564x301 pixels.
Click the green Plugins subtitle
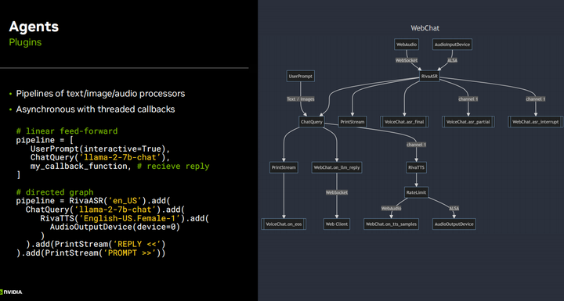pos(25,42)
